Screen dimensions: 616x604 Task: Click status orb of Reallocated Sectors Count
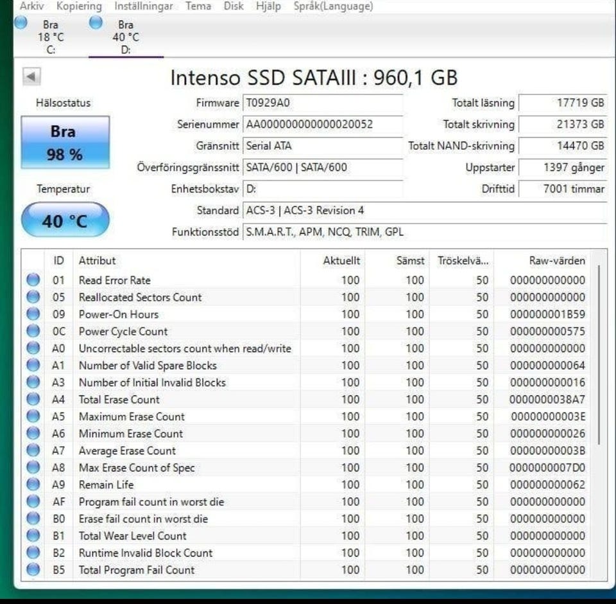click(x=33, y=297)
